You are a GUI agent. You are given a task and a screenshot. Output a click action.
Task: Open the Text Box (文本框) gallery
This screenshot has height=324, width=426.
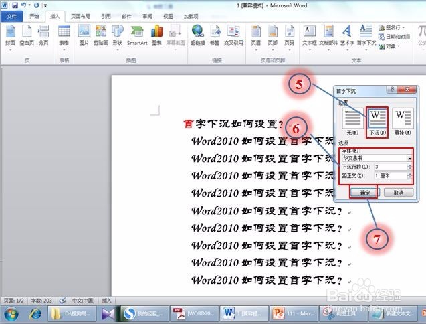click(310, 37)
